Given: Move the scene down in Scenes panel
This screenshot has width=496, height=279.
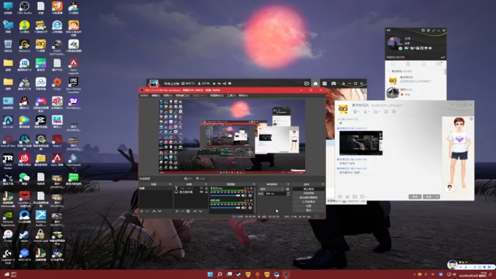Looking at the screenshot, I should pos(160,211).
